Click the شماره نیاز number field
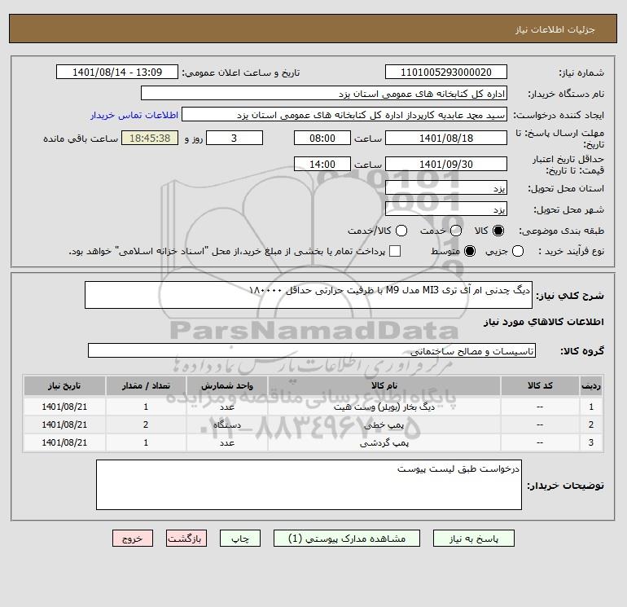Viewport: 627px width, 607px height. tap(446, 72)
